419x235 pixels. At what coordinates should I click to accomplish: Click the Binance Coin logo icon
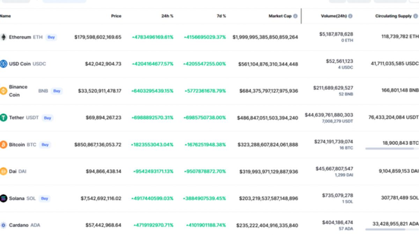point(3,91)
